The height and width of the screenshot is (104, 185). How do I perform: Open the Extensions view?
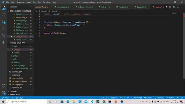pos(3,36)
